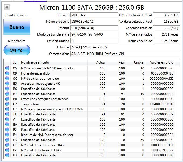Screen dimensions: 183x162
Task: Click the Estado de salud label
Action: coord(16,15)
